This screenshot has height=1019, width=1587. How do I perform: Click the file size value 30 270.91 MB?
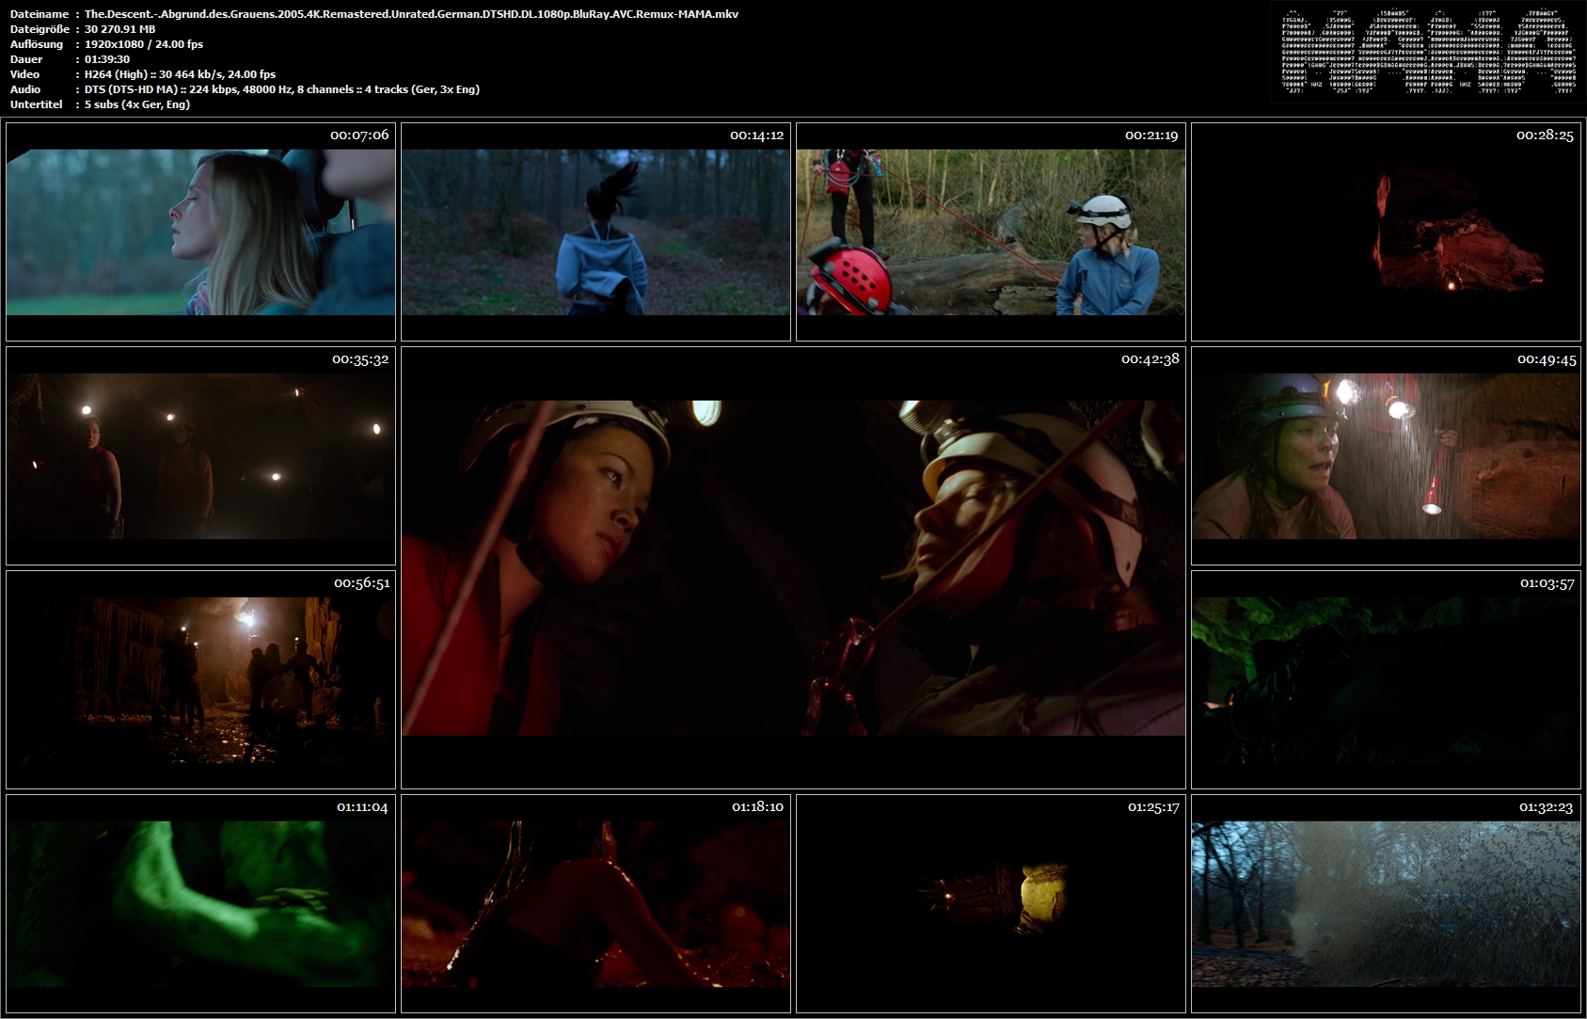coord(119,29)
